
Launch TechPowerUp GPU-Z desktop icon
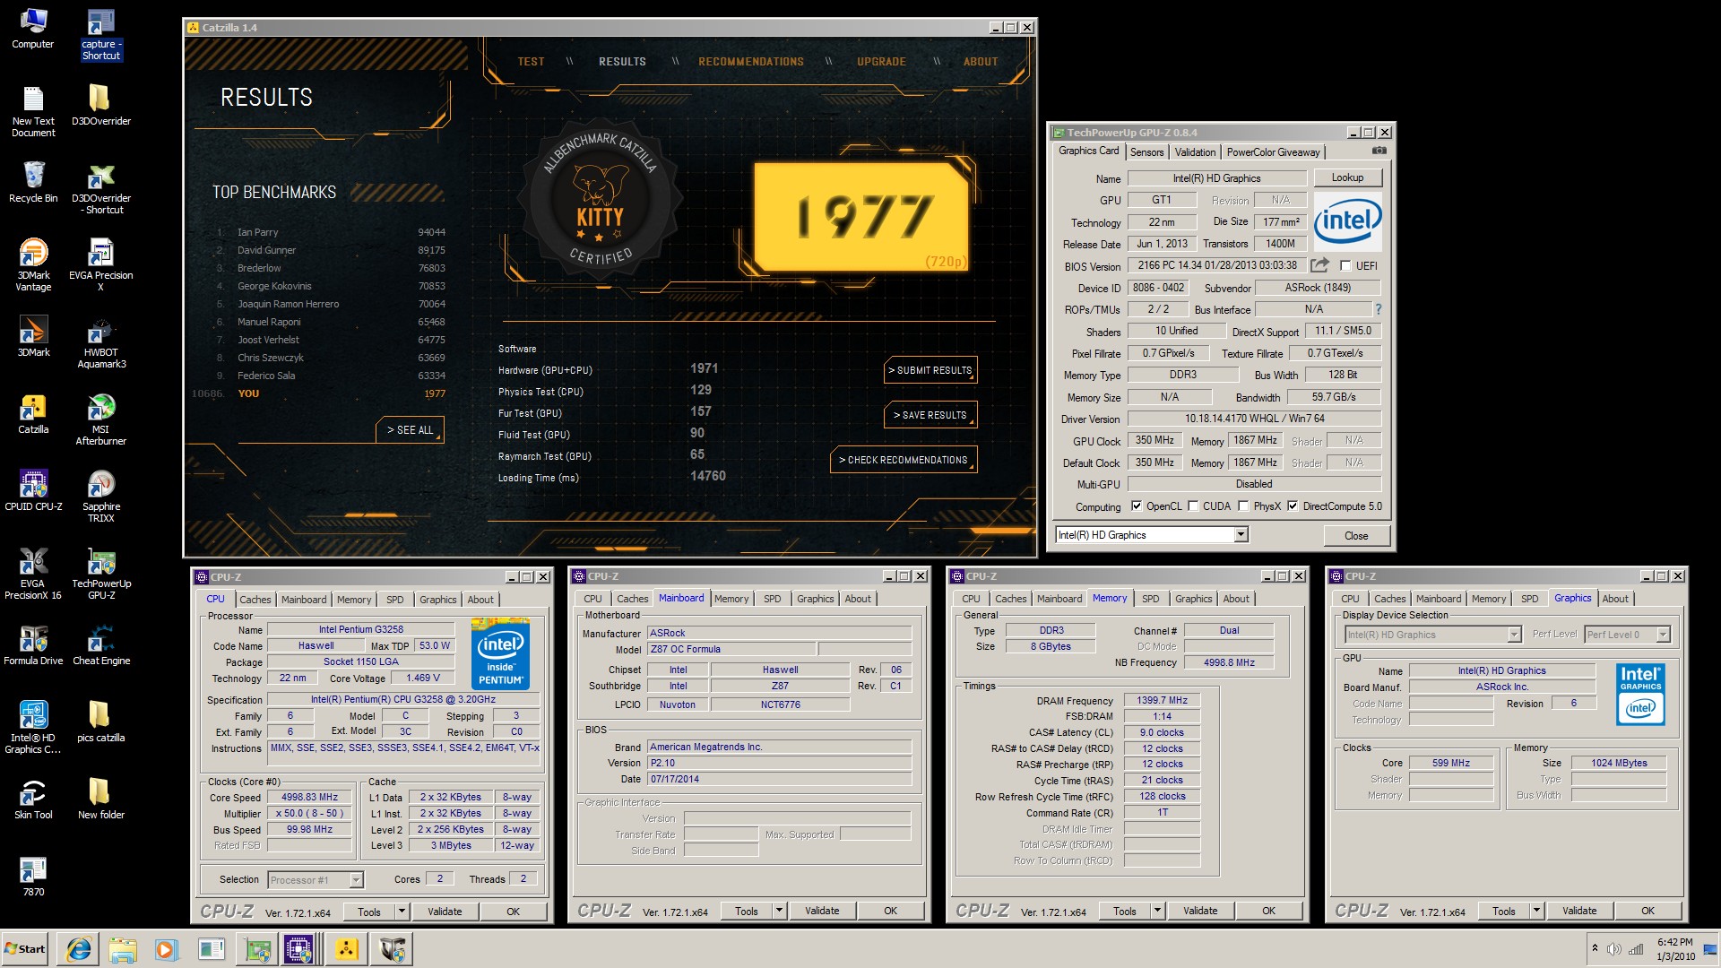click(100, 574)
